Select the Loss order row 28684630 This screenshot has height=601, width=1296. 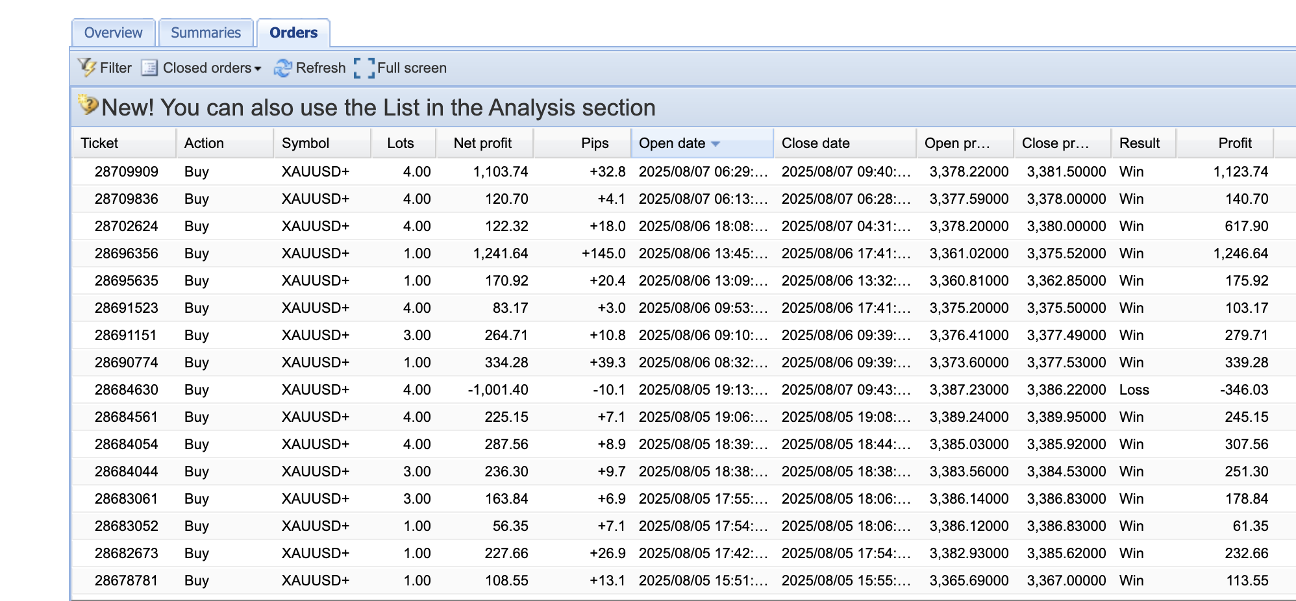pos(127,390)
